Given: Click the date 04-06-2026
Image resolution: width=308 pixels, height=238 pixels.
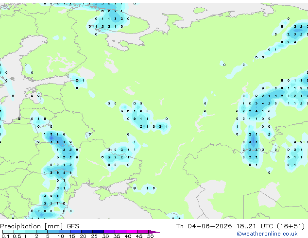Looking at the screenshot, I should (209, 226).
